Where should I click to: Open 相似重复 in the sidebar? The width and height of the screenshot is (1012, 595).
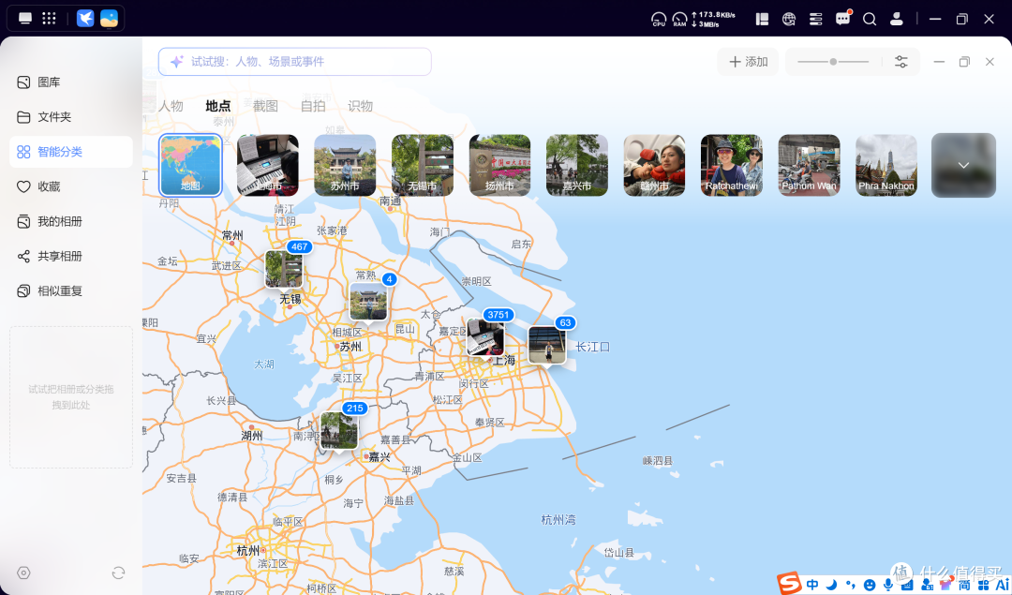pyautogui.click(x=71, y=291)
